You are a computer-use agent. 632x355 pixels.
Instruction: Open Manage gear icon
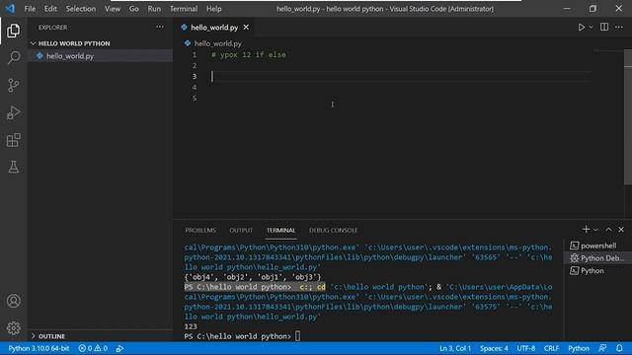13,328
